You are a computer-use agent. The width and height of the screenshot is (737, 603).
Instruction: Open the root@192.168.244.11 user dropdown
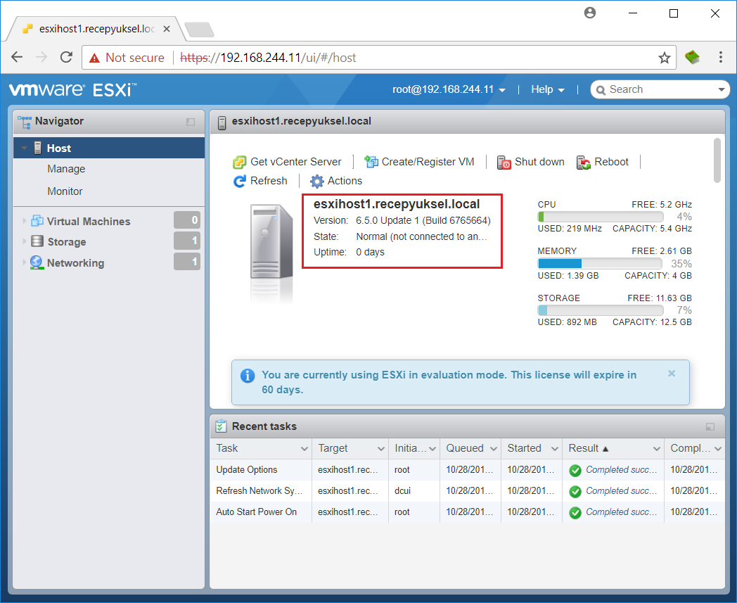pyautogui.click(x=449, y=89)
